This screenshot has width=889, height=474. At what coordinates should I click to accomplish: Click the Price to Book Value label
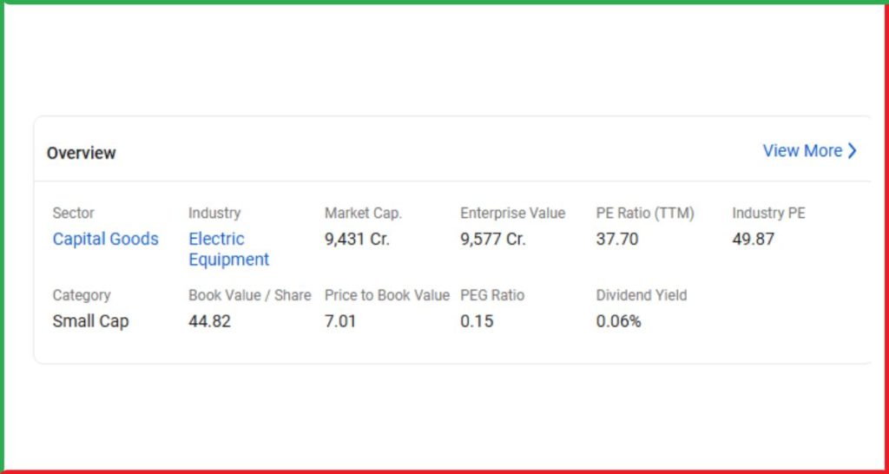[x=386, y=295]
